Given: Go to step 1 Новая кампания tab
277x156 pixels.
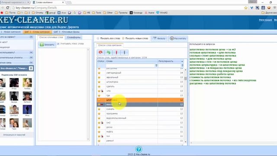Looking at the screenshot, I should click(10, 32).
